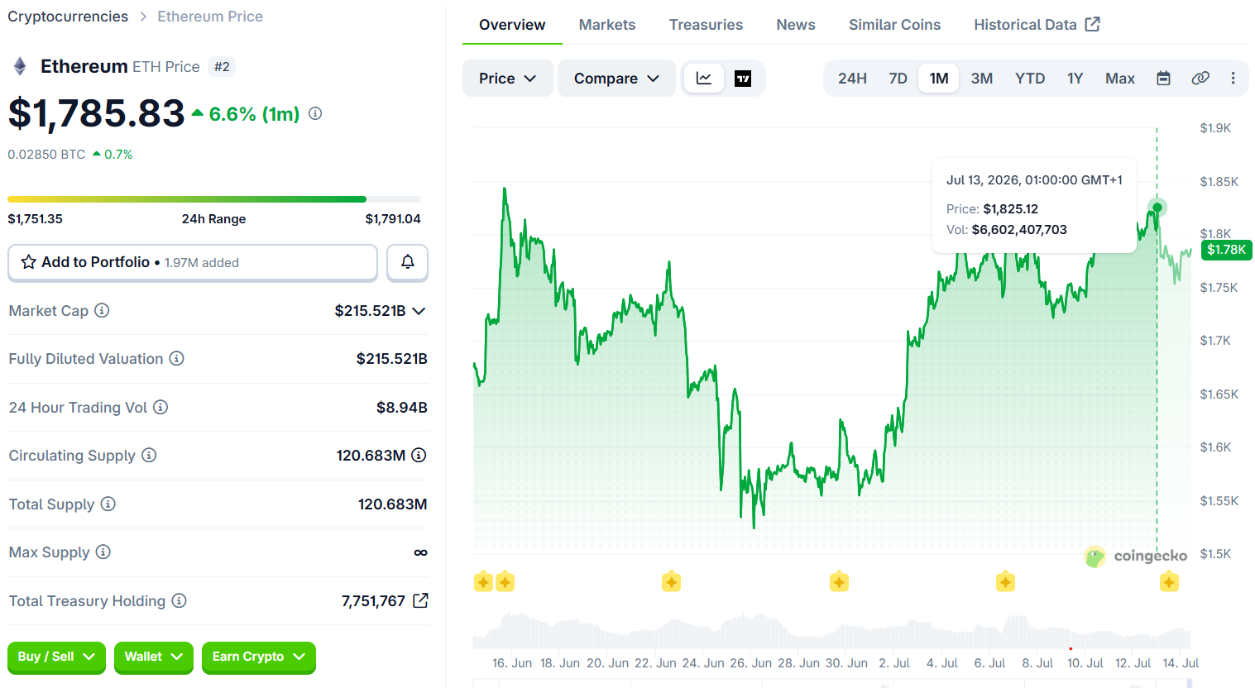The width and height of the screenshot is (1255, 688).
Task: Open the Earn Crypto dropdown
Action: point(259,657)
